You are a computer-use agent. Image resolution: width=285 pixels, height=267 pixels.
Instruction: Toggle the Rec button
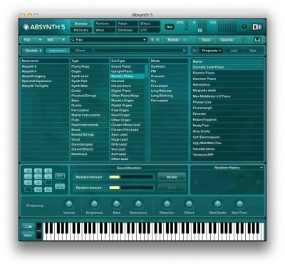(x=170, y=27)
